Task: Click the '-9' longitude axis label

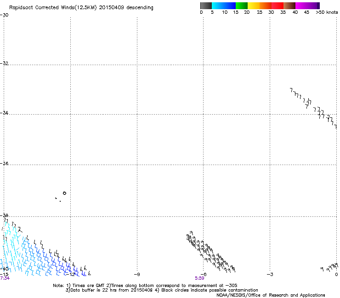Action: pos(137,275)
